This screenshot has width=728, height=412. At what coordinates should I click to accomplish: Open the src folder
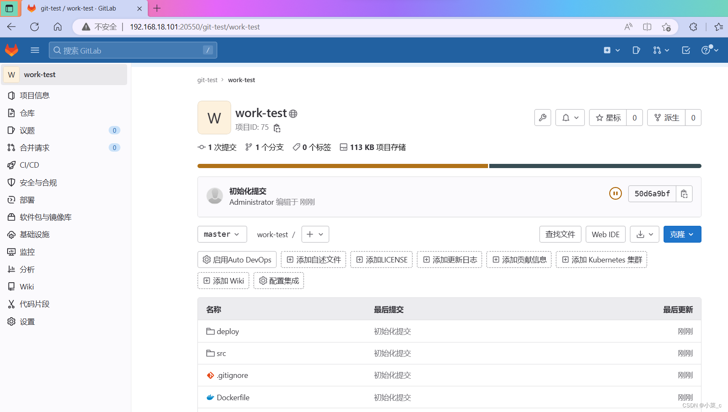221,353
